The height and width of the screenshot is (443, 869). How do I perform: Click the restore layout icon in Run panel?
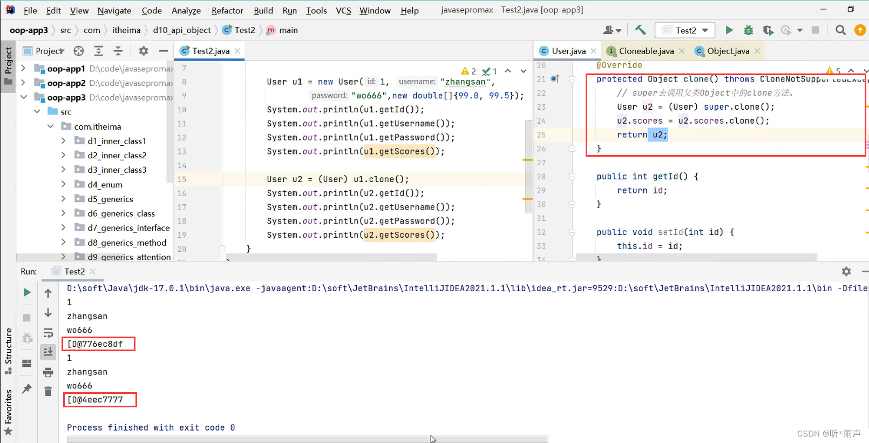[x=26, y=363]
